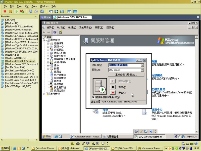The width and height of the screenshot is (201, 151).
Task: Switch to the Home tab
Action: 46,17
